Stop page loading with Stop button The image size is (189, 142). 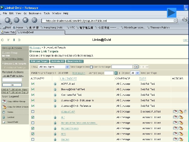click(x=34, y=20)
